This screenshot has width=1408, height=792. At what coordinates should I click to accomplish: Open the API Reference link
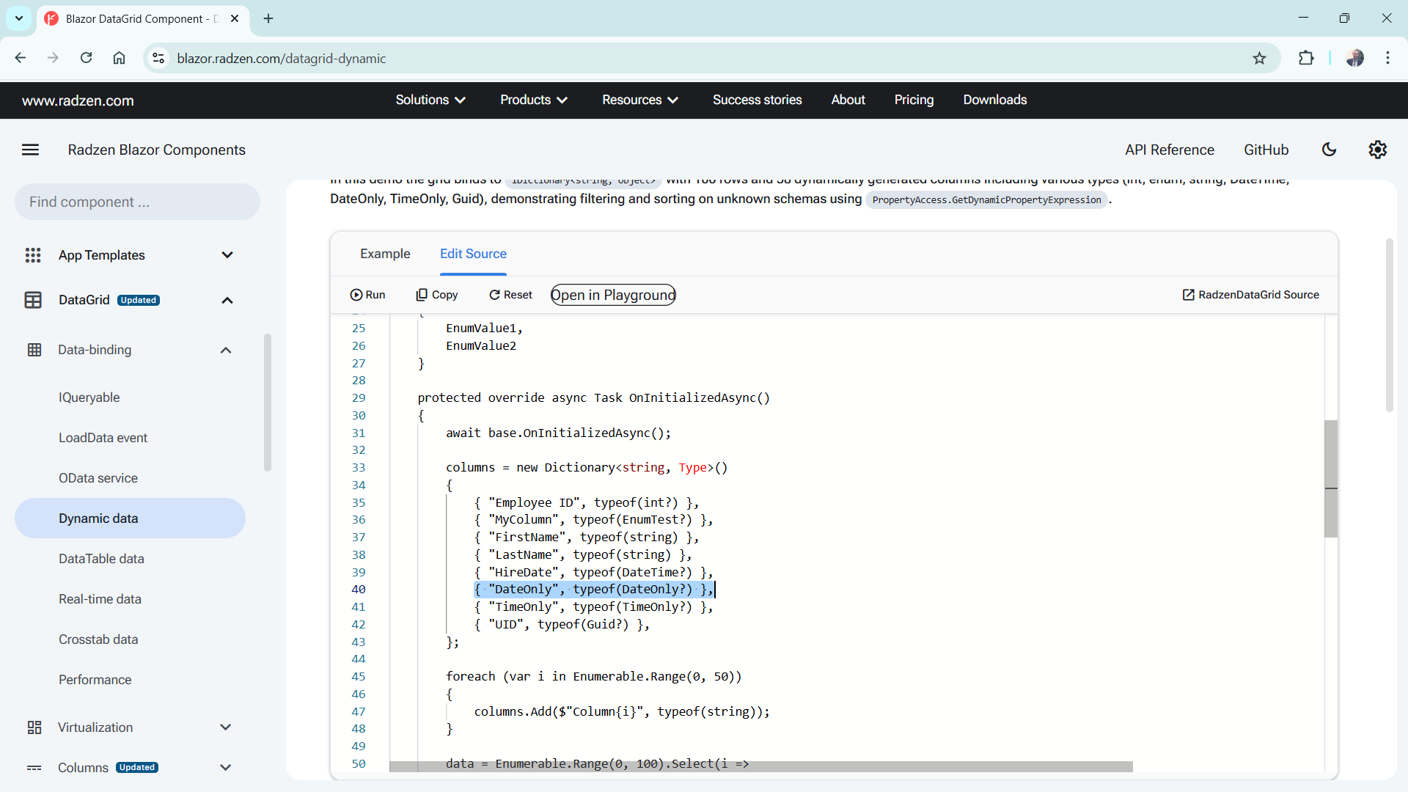(x=1169, y=150)
